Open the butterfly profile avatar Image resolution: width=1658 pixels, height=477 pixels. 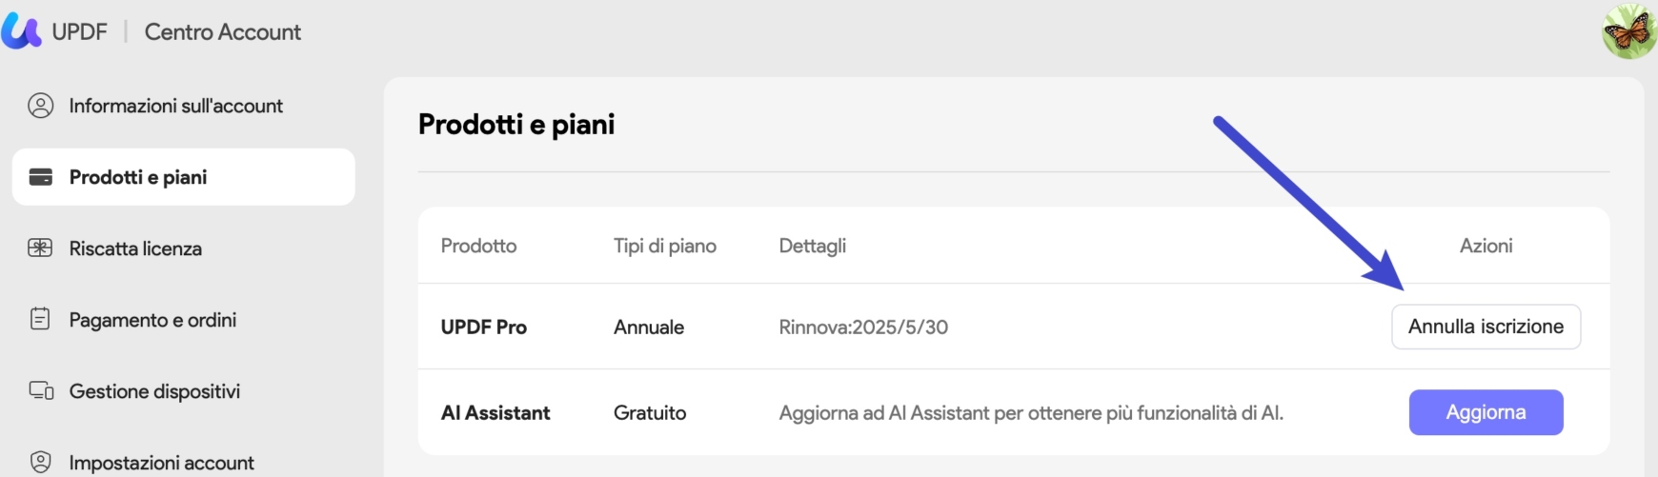pyautogui.click(x=1629, y=31)
